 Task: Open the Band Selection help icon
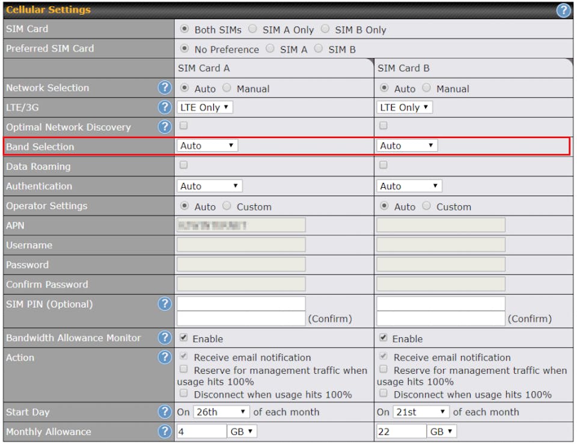(163, 146)
